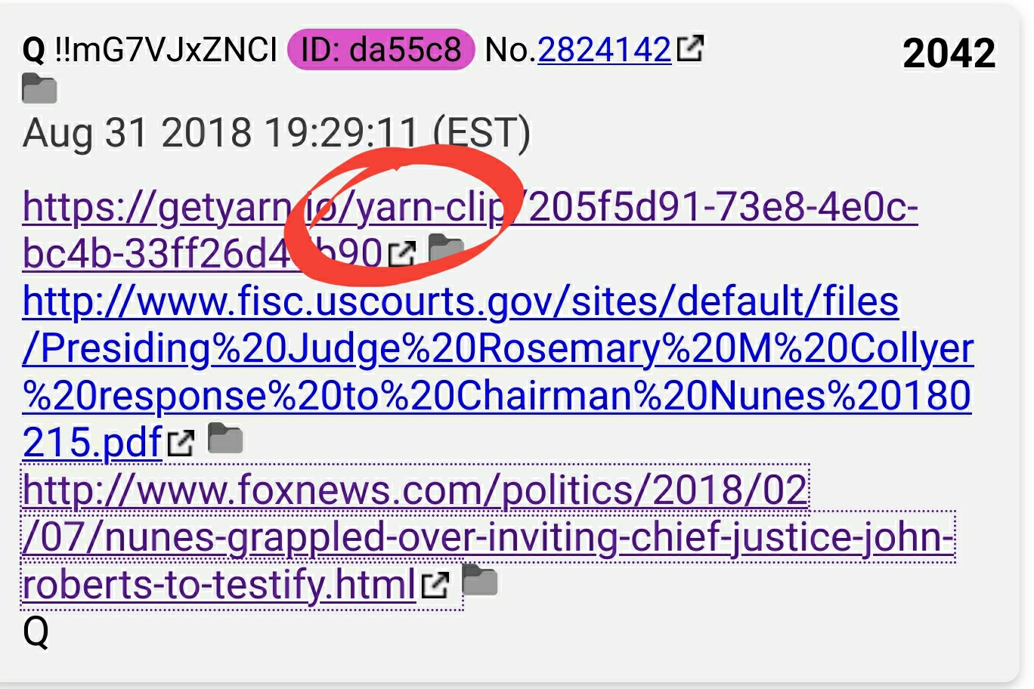The height and width of the screenshot is (689, 1034).
Task: Open external link icon after roberts-to-testify.html
Action: [x=435, y=585]
